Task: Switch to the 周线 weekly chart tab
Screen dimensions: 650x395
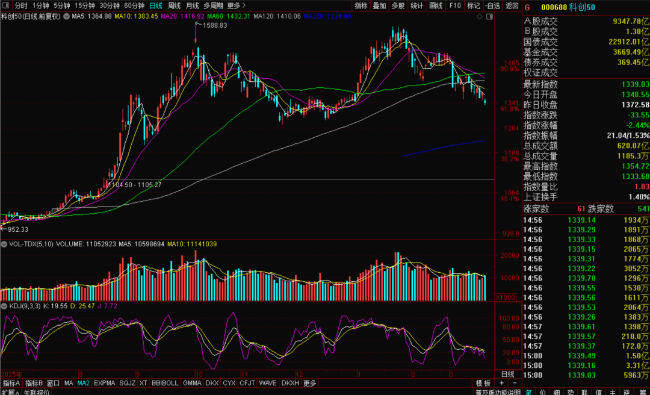Action: click(x=173, y=5)
